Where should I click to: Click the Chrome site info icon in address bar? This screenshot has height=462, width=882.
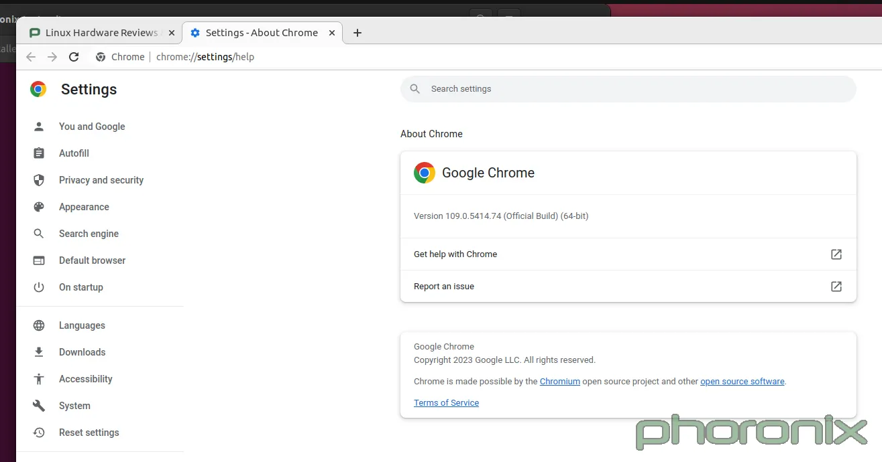click(101, 57)
